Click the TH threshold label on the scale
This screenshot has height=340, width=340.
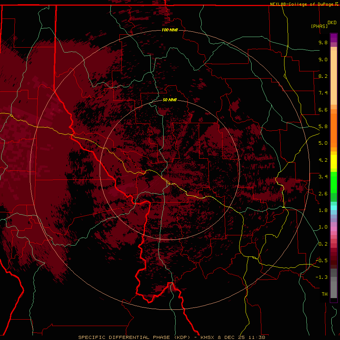point(325,294)
